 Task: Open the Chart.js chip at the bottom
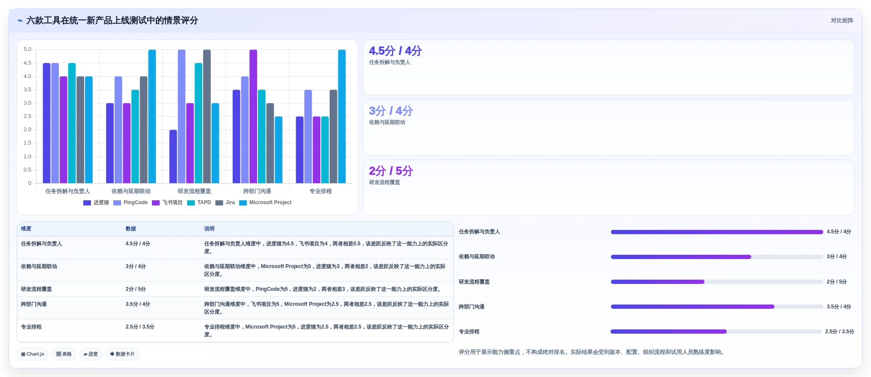click(x=33, y=354)
